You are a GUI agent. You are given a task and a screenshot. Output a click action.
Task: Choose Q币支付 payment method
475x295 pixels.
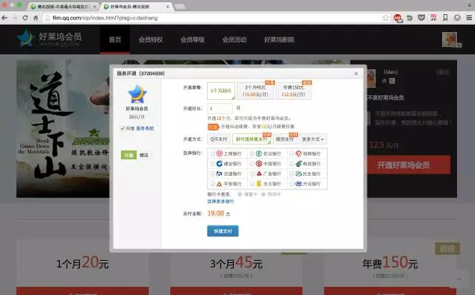(219, 139)
